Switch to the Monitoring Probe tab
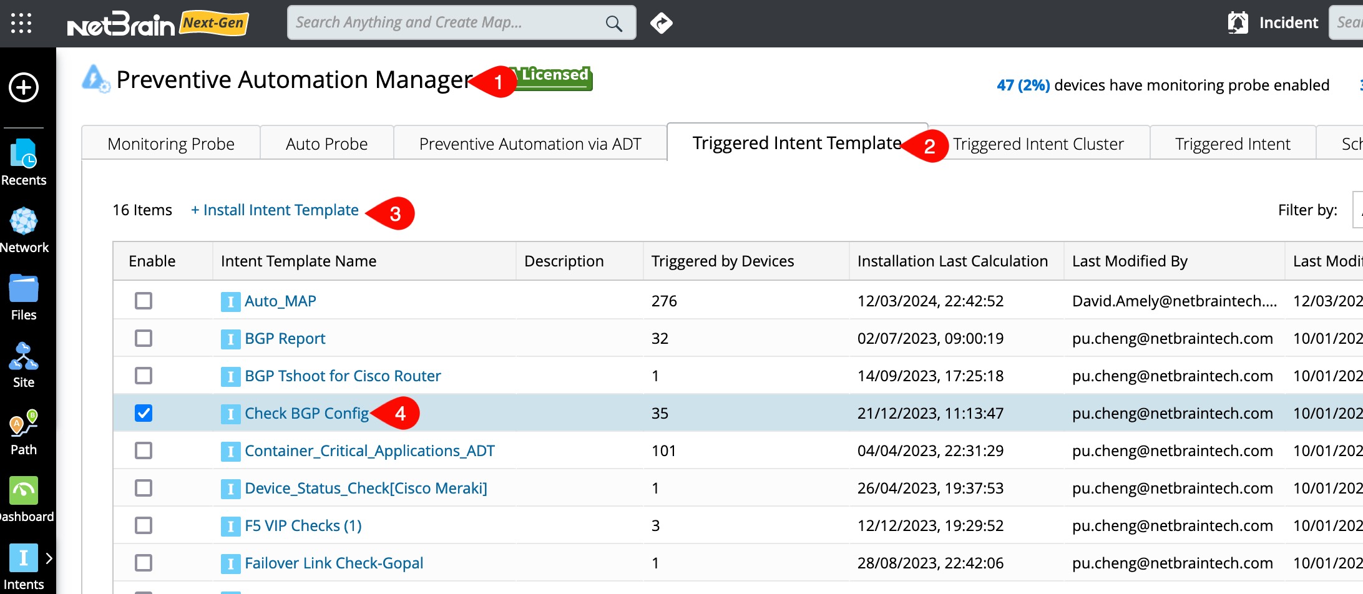The image size is (1363, 594). pyautogui.click(x=170, y=144)
